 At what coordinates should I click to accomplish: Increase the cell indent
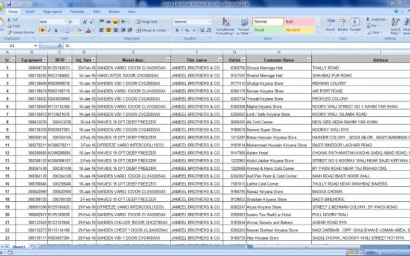(130, 30)
